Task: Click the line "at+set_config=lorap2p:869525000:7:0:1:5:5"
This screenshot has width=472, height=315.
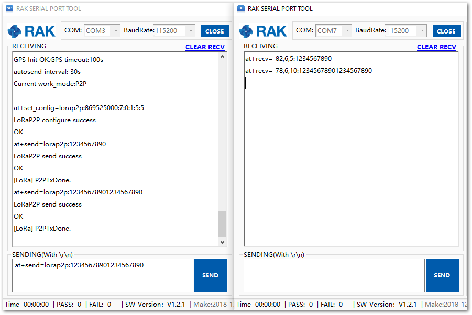Action: point(79,108)
